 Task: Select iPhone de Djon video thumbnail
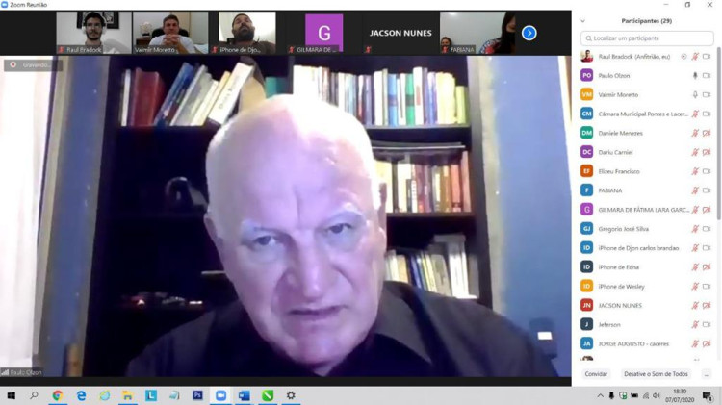pos(247,33)
